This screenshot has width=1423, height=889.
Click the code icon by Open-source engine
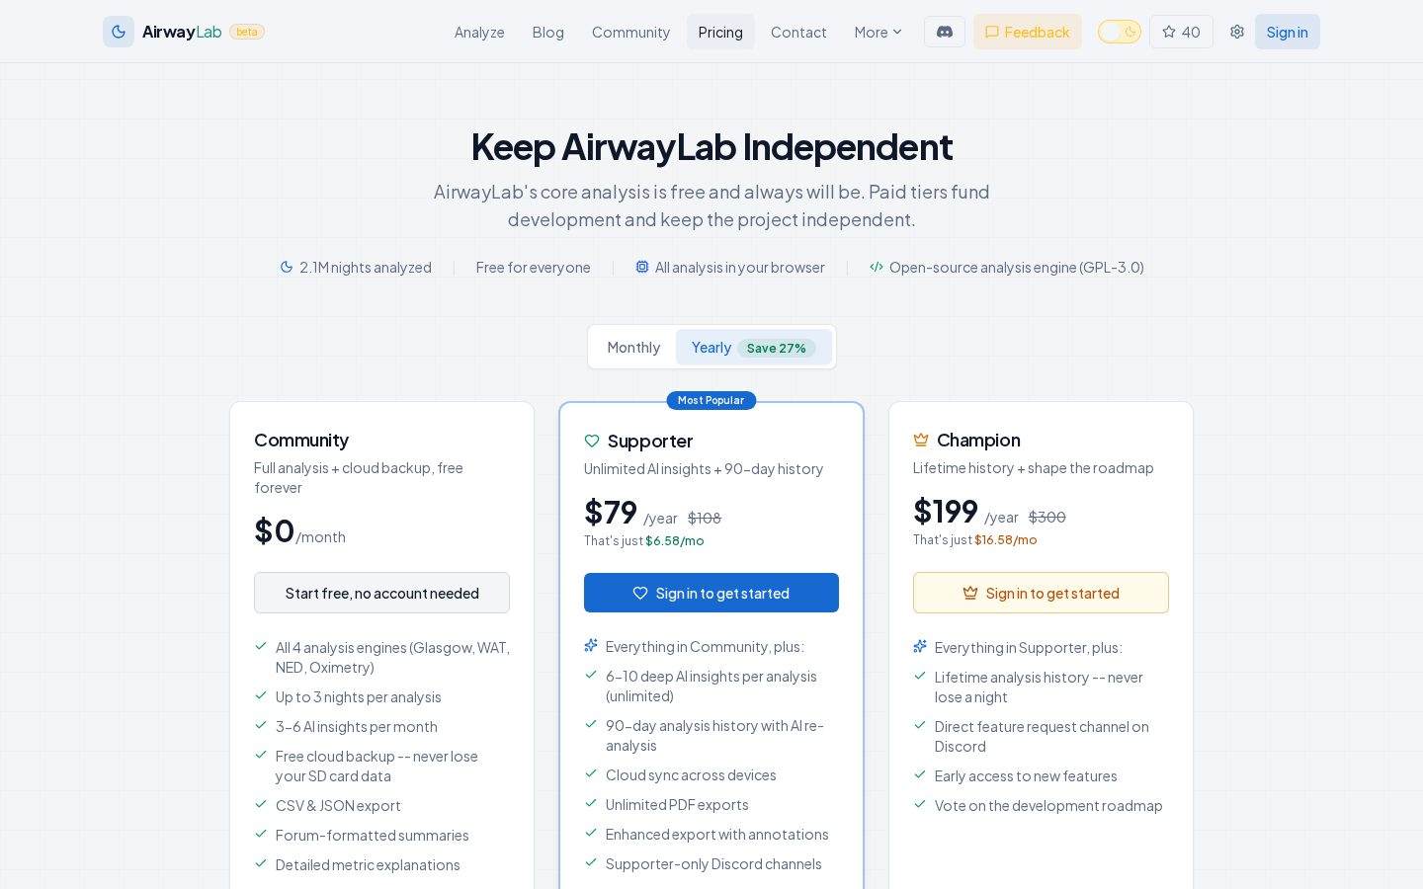coord(877,267)
